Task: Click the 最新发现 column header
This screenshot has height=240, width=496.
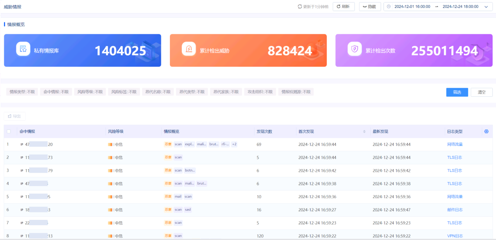Action: click(380, 132)
